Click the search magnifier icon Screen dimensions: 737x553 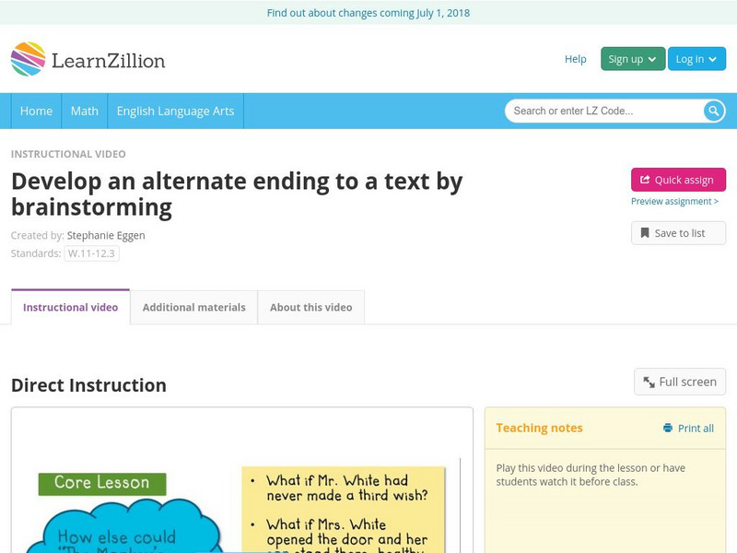click(712, 110)
